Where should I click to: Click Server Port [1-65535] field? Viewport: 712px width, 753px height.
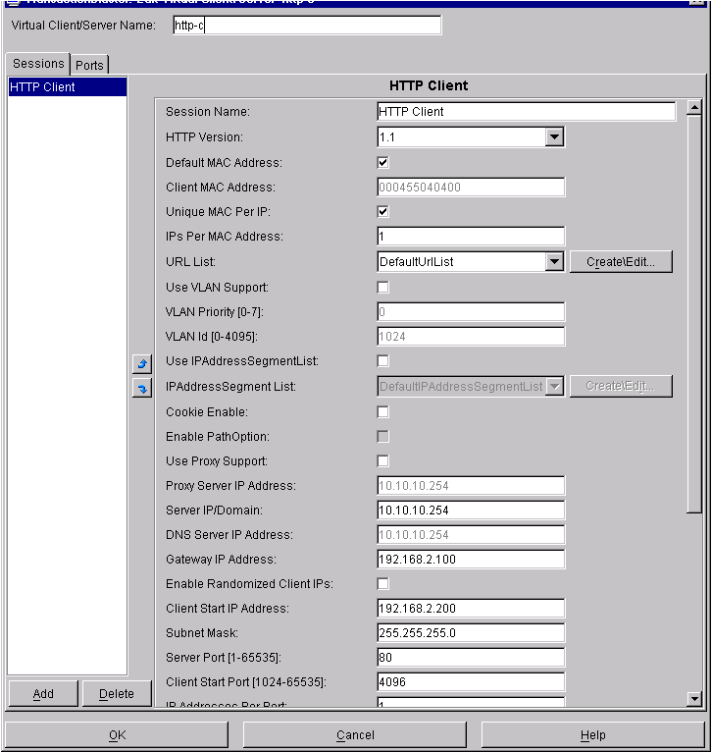pyautogui.click(x=471, y=657)
